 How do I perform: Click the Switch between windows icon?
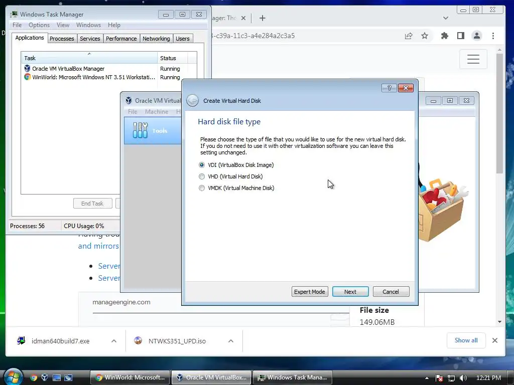tap(68, 377)
